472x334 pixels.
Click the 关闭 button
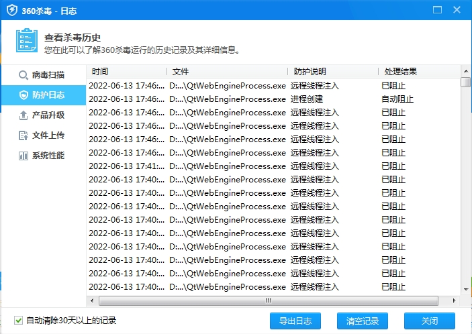(430, 321)
